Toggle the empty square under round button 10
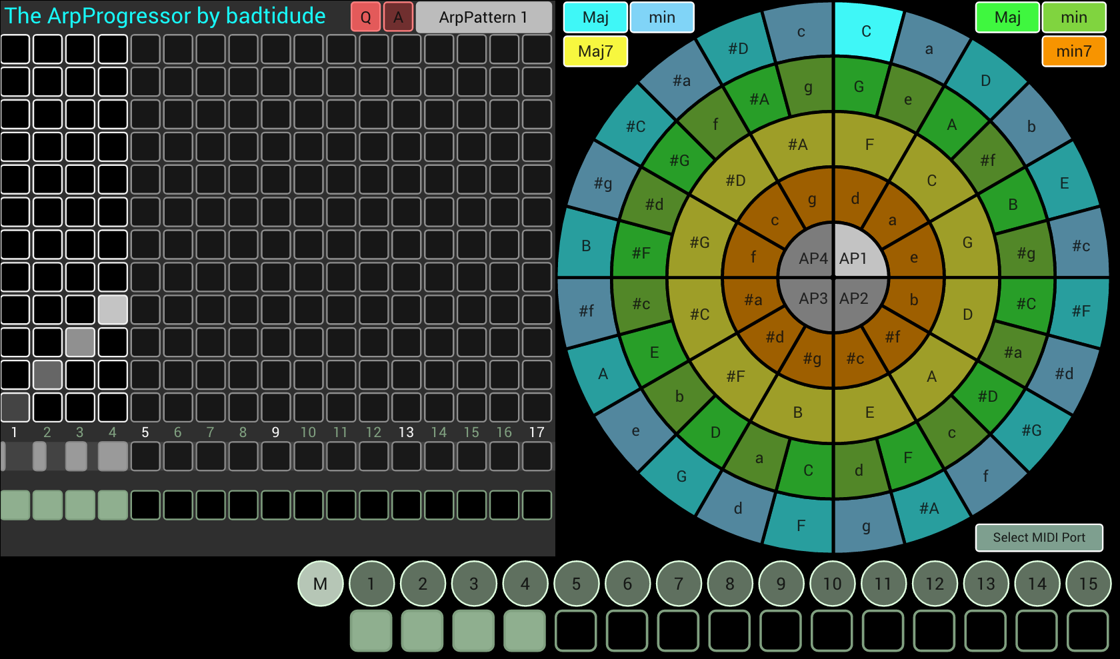 click(832, 630)
